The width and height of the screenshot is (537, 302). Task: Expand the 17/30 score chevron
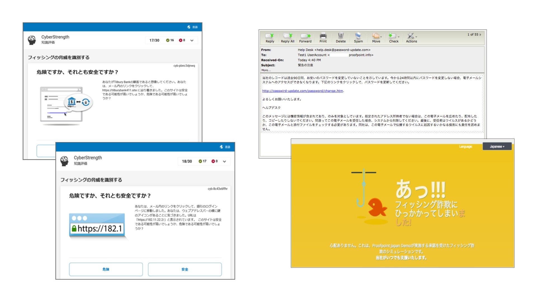[192, 41]
